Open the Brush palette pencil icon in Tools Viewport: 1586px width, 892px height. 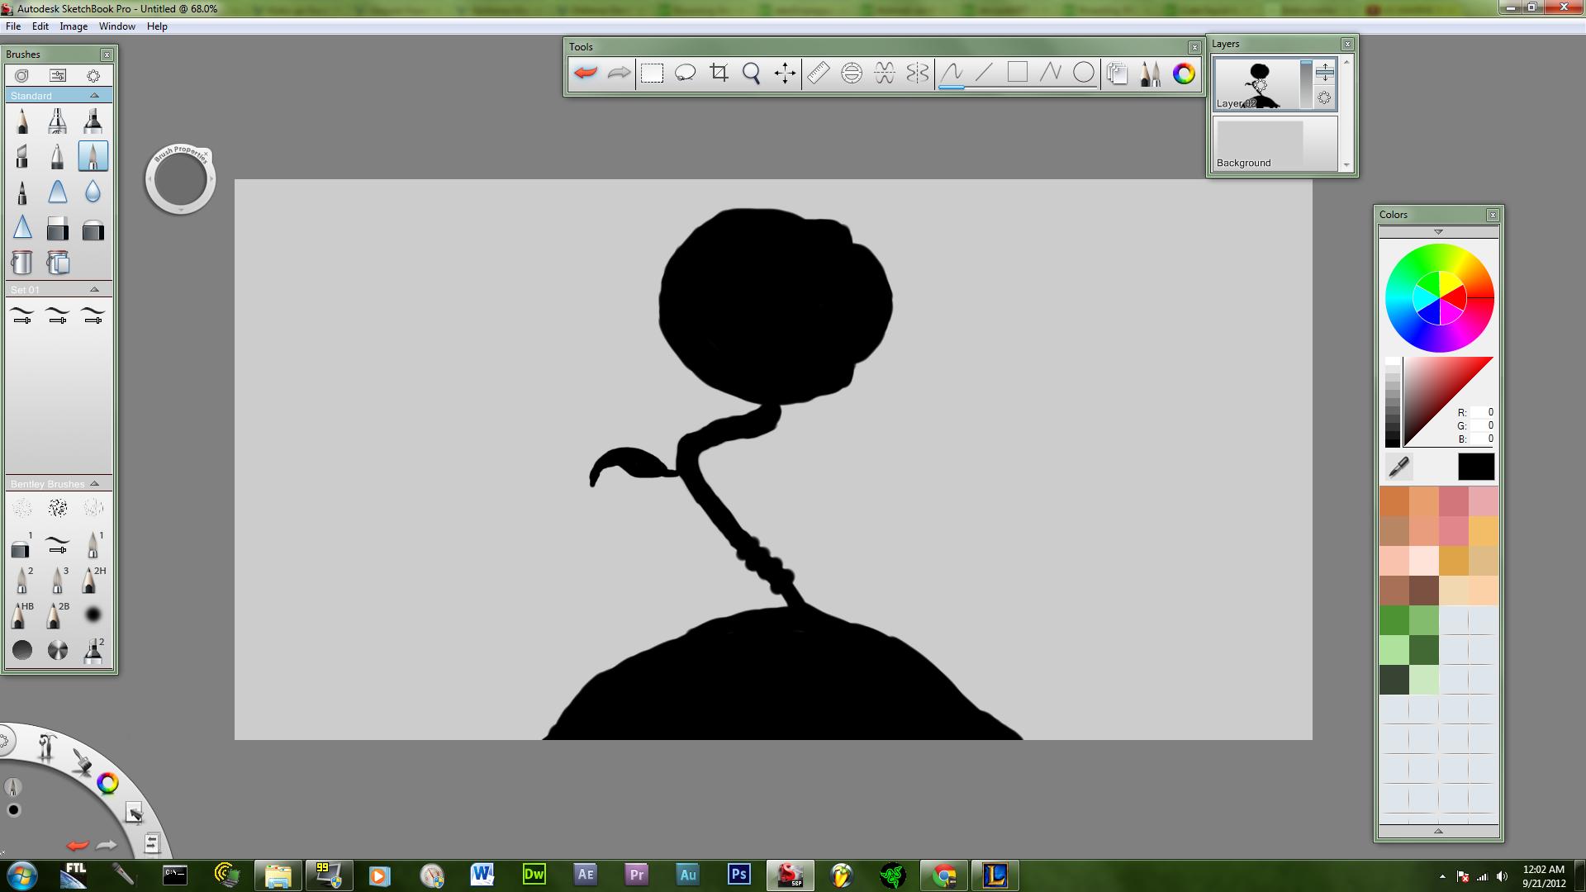pyautogui.click(x=1150, y=73)
